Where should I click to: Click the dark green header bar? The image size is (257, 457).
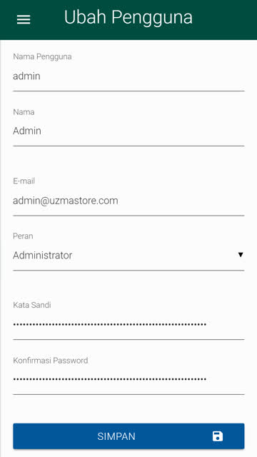[x=128, y=20]
